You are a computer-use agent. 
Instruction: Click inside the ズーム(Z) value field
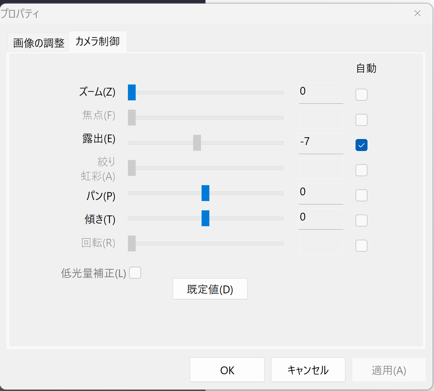tap(321, 93)
